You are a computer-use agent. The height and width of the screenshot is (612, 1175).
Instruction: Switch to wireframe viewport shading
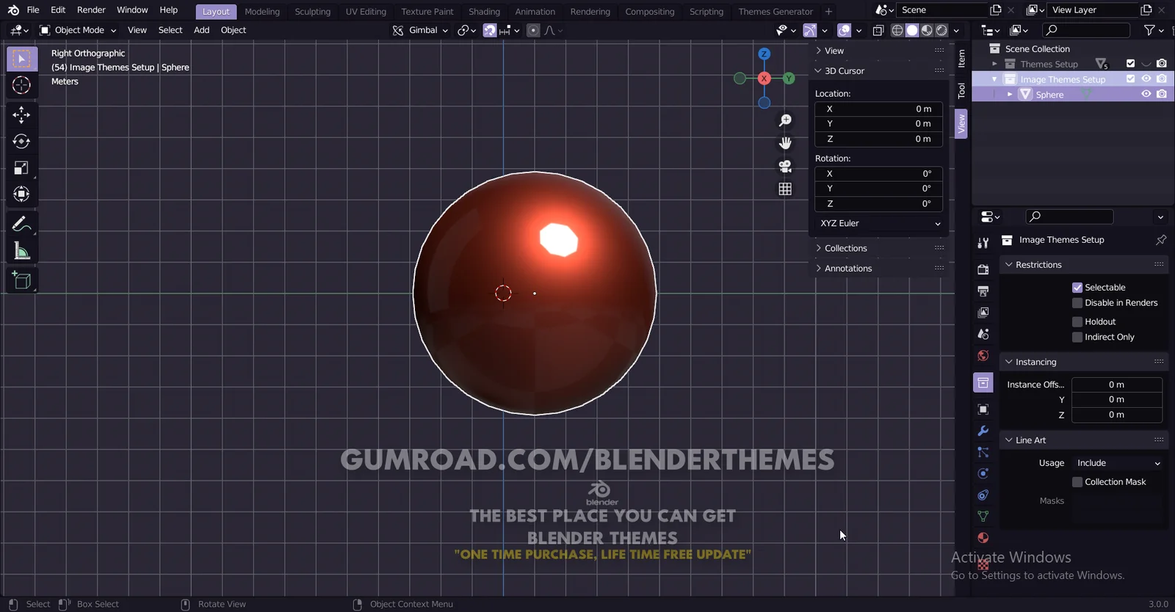(897, 30)
